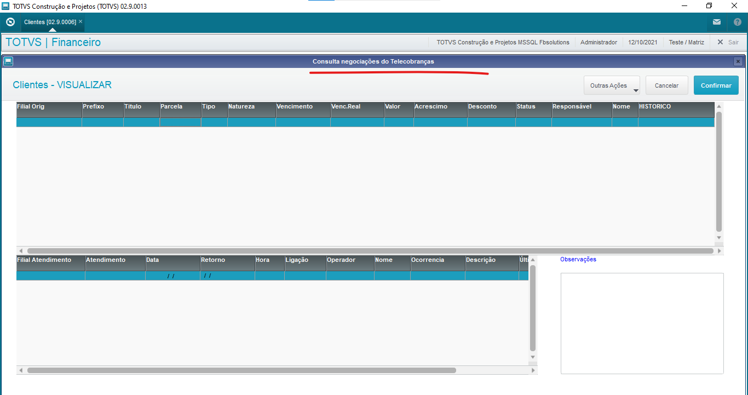Click the Titulo column header
The height and width of the screenshot is (395, 748).
[141, 110]
